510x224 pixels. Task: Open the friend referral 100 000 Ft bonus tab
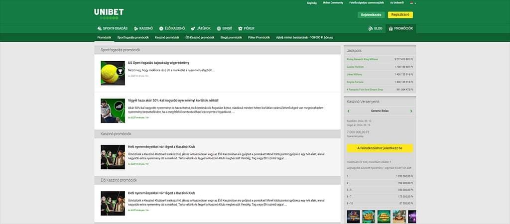(x=304, y=37)
